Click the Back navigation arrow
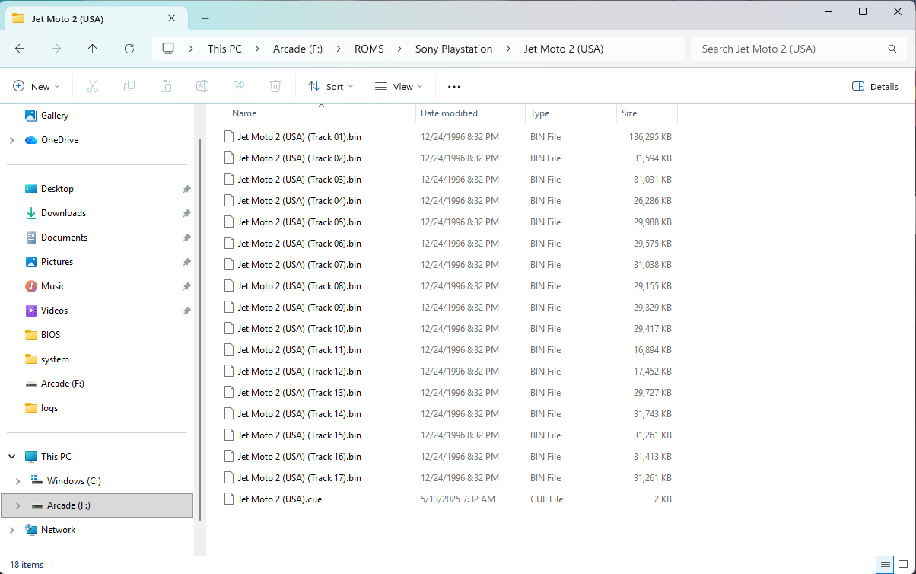The image size is (916, 574). click(x=20, y=49)
